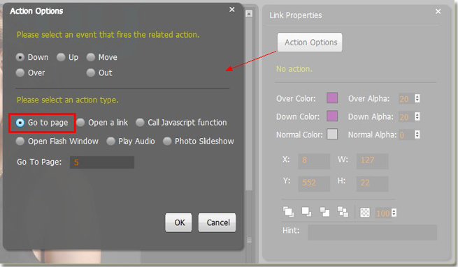Click the X position field
The width and height of the screenshot is (458, 267).
(314, 161)
